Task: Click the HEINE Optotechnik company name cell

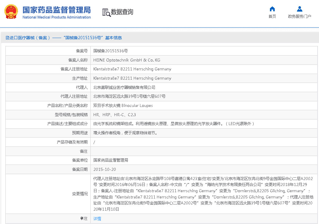Action: click(x=127, y=60)
